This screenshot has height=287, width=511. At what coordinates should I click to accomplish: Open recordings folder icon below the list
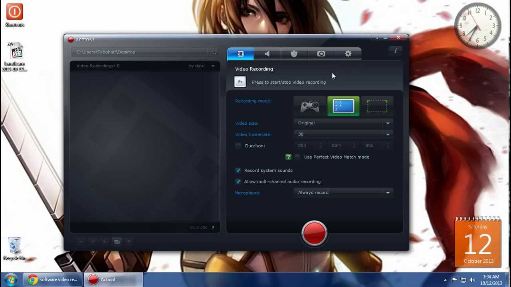point(117,242)
